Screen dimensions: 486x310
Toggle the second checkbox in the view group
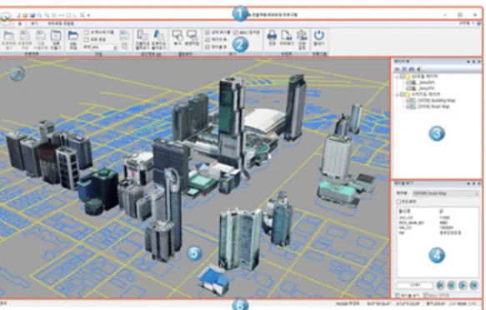coord(208,40)
